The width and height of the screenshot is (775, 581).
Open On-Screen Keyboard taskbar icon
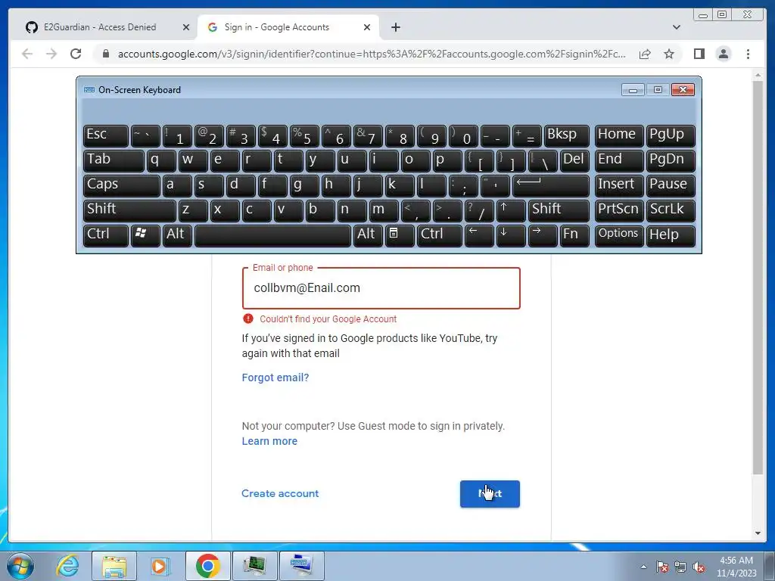302,566
